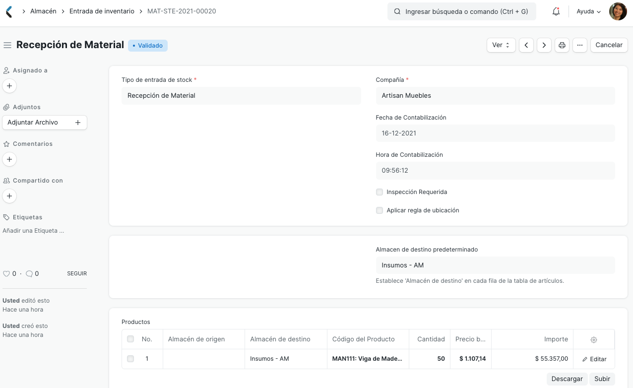Image resolution: width=633 pixels, height=388 pixels.
Task: Edit row 1 with Editar button
Action: tap(594, 359)
